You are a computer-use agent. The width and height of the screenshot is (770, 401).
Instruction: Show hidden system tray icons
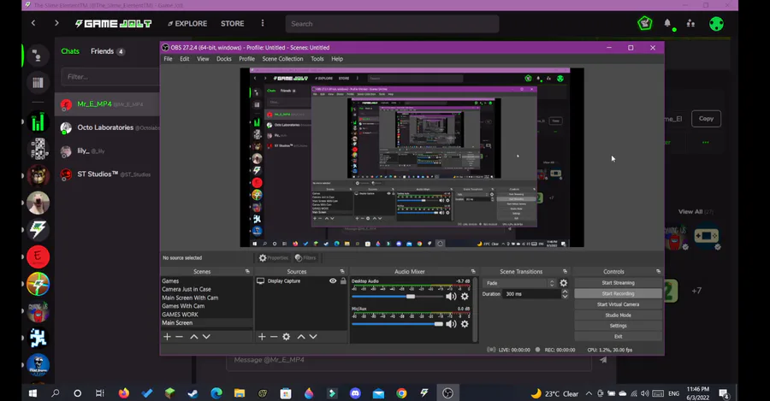click(589, 393)
